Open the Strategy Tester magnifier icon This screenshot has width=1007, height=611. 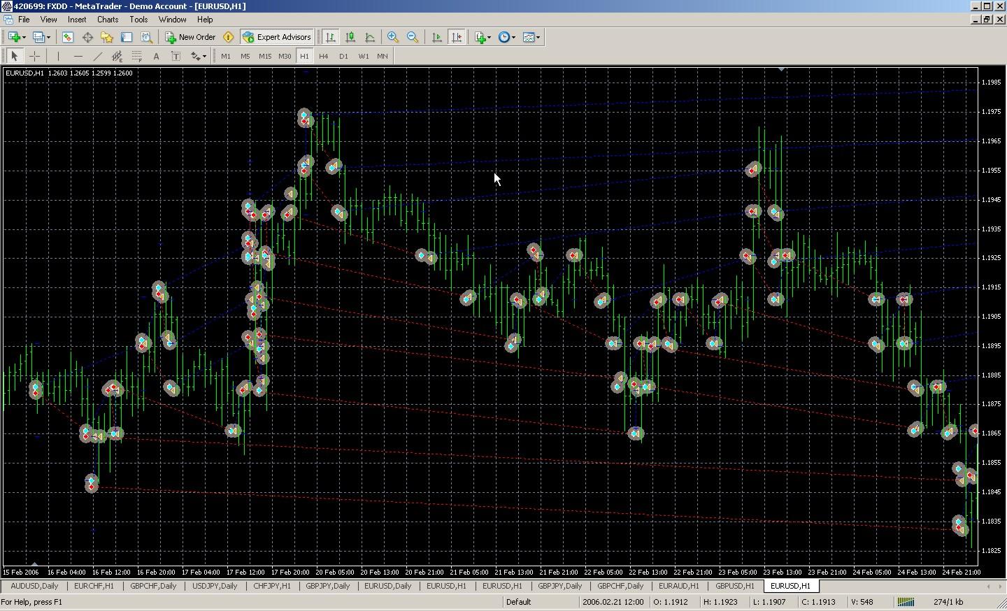point(146,37)
